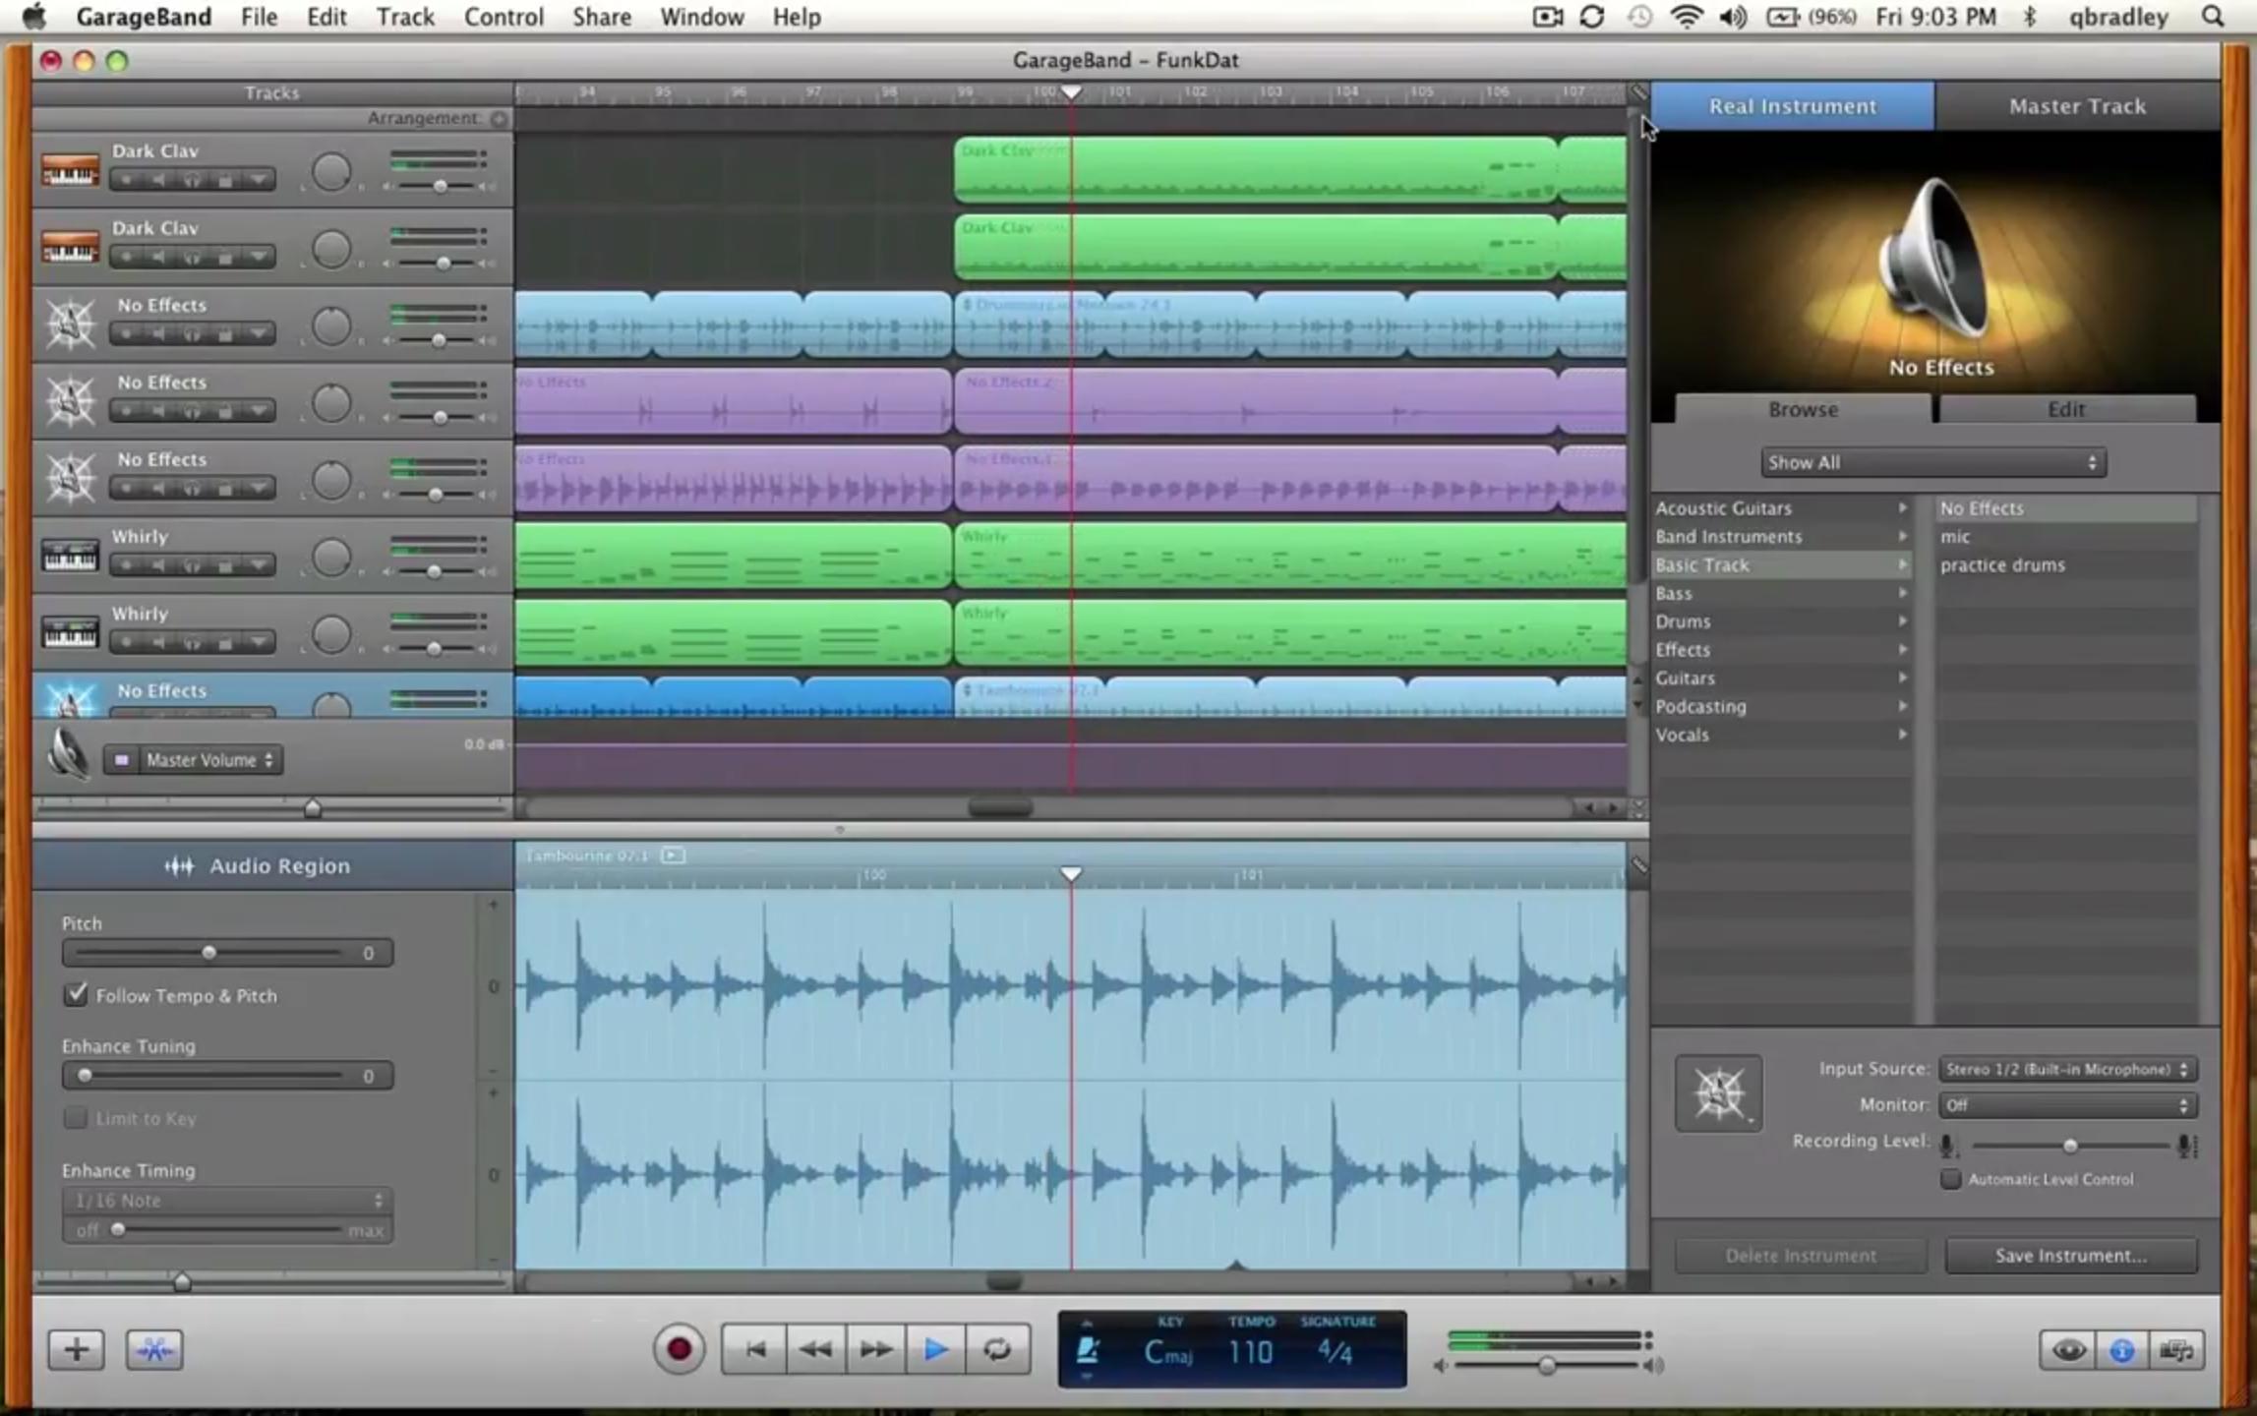Mute the top Dark Clav track
The width and height of the screenshot is (2257, 1416).
[158, 180]
